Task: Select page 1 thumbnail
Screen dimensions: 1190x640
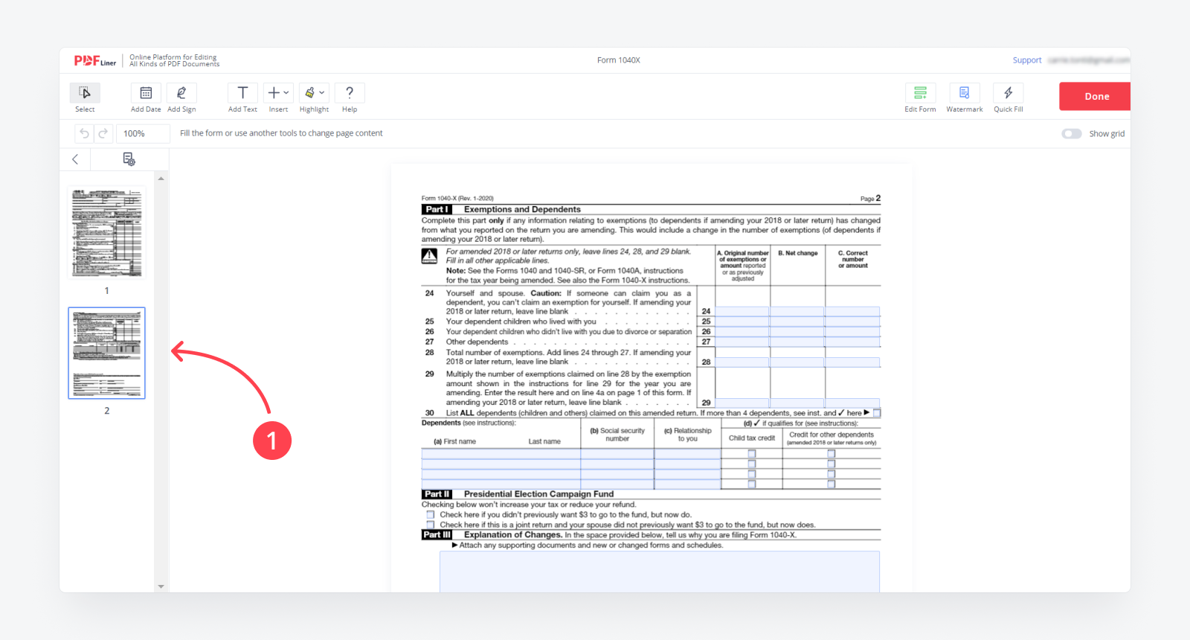Action: [106, 233]
